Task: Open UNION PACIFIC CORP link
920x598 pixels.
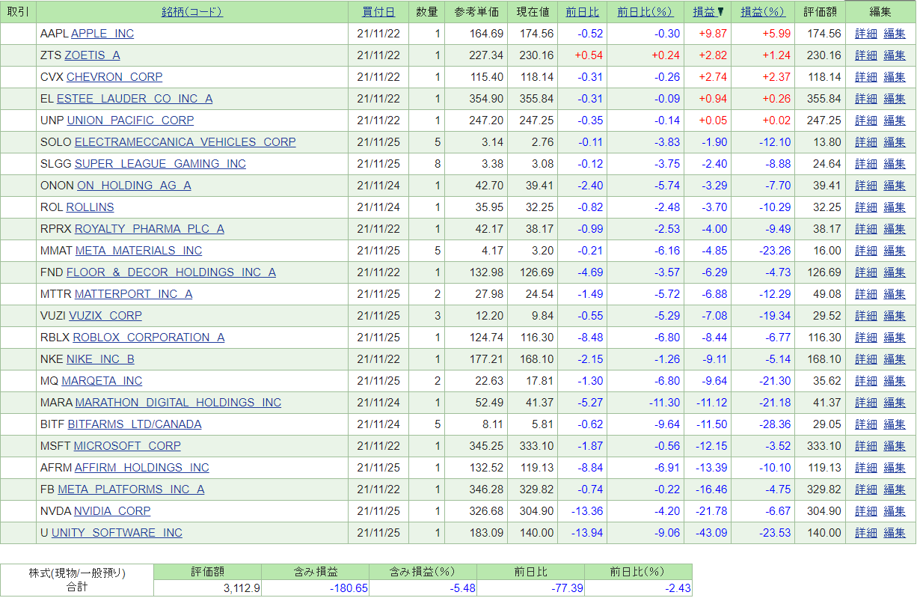Action: (131, 120)
